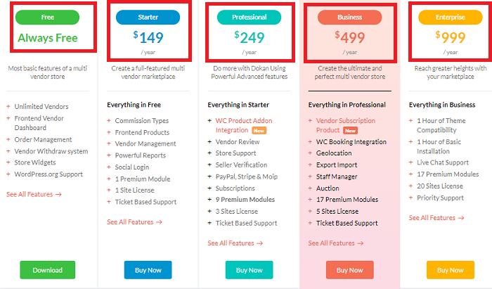Buy the Starter plan
The image size is (492, 289).
148,270
